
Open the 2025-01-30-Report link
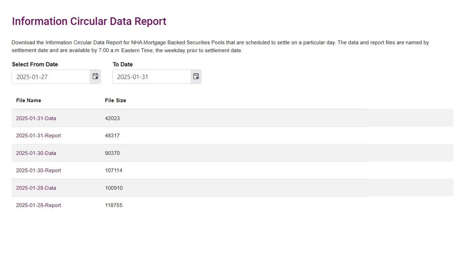tap(38, 170)
